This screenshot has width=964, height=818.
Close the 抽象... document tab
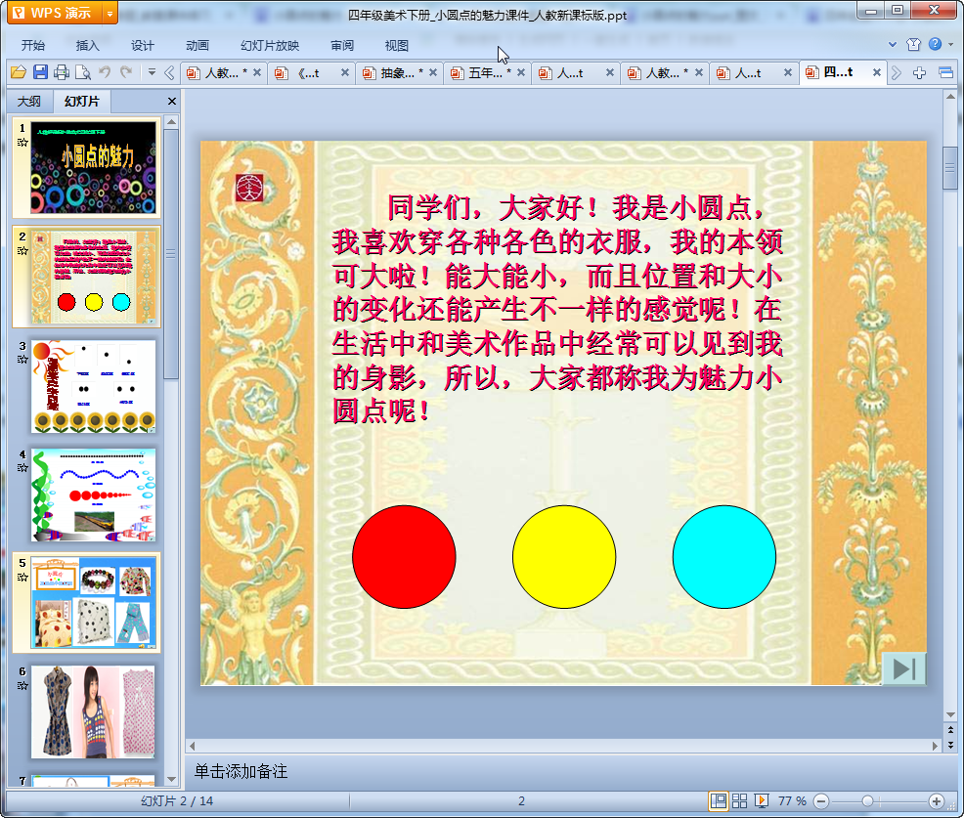tap(433, 72)
